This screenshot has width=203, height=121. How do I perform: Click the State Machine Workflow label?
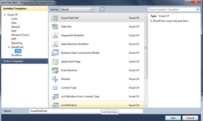[75, 44]
